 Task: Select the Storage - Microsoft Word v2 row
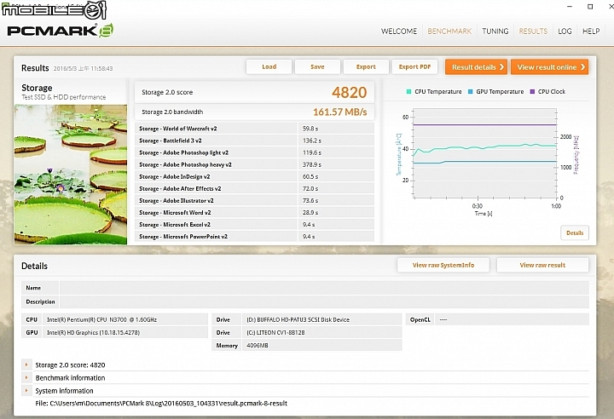point(254,212)
